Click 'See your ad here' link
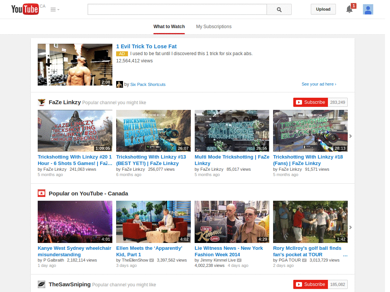Image resolution: width=390 pixels, height=292 pixels. [x=319, y=84]
